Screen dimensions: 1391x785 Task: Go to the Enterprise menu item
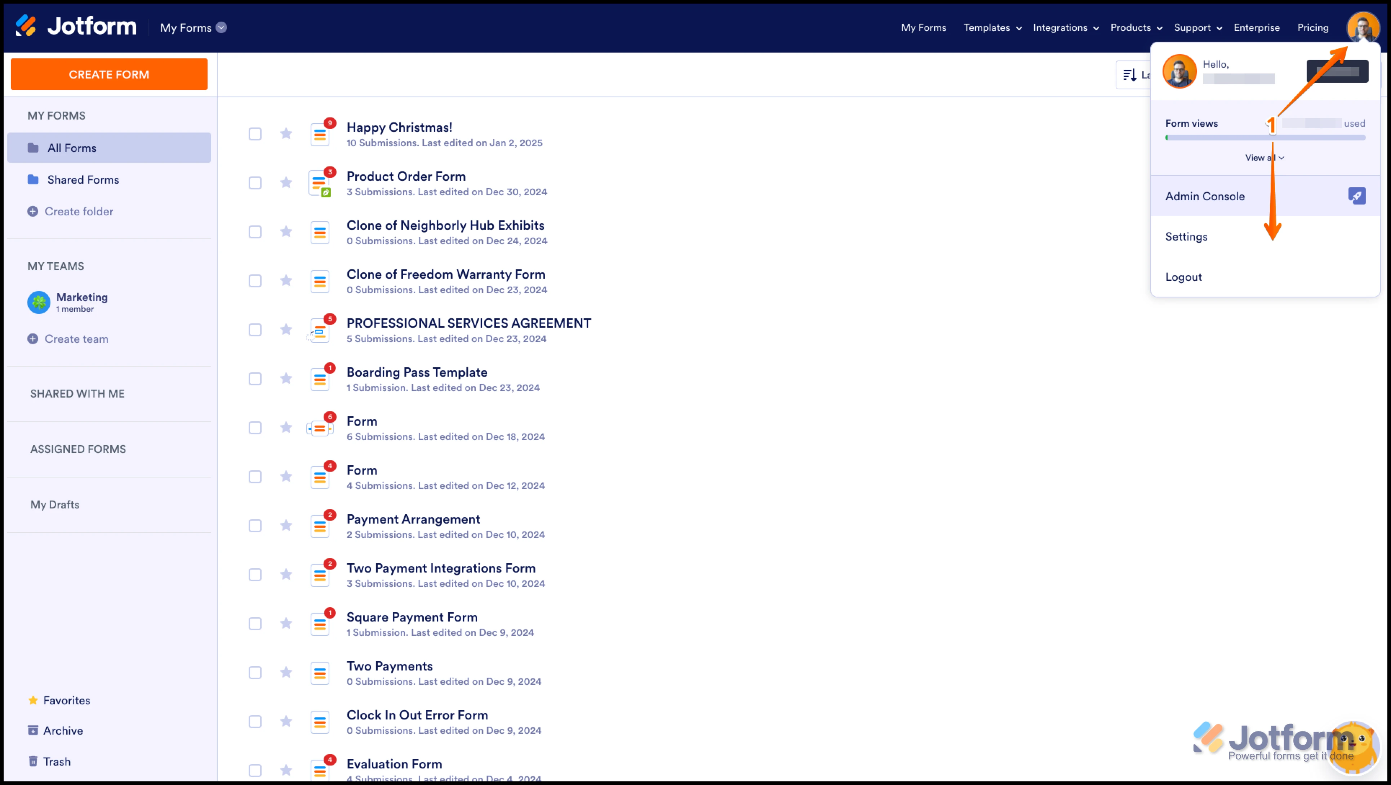click(x=1257, y=27)
